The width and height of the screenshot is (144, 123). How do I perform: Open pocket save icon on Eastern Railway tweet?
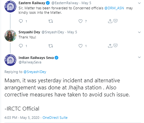tap(115, 21)
